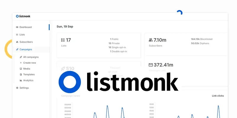
Task: Open the Templates submenu item
Action: [x=29, y=75]
